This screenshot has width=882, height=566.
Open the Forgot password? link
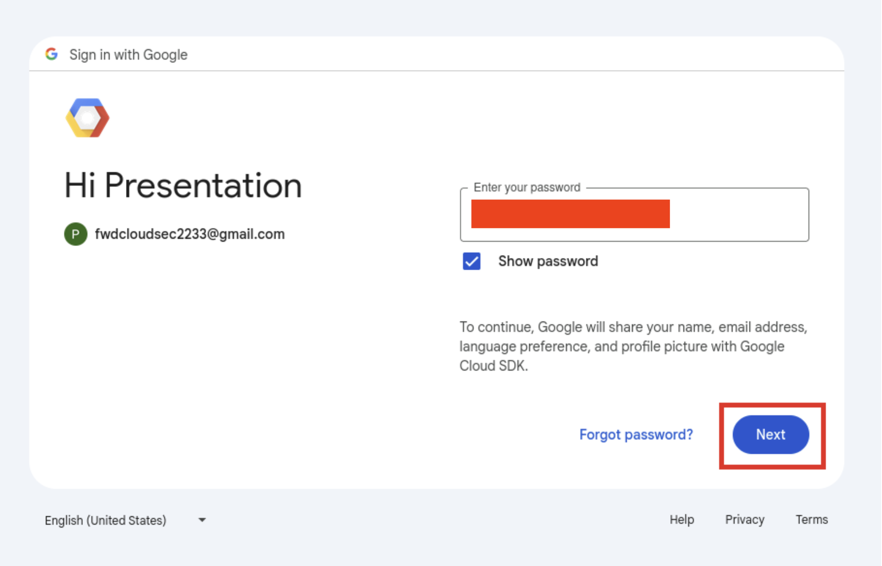[636, 434]
